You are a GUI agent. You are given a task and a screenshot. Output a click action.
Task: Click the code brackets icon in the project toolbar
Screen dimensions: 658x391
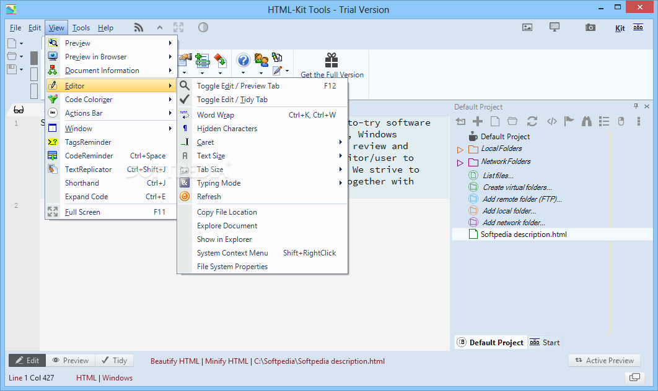tap(552, 121)
